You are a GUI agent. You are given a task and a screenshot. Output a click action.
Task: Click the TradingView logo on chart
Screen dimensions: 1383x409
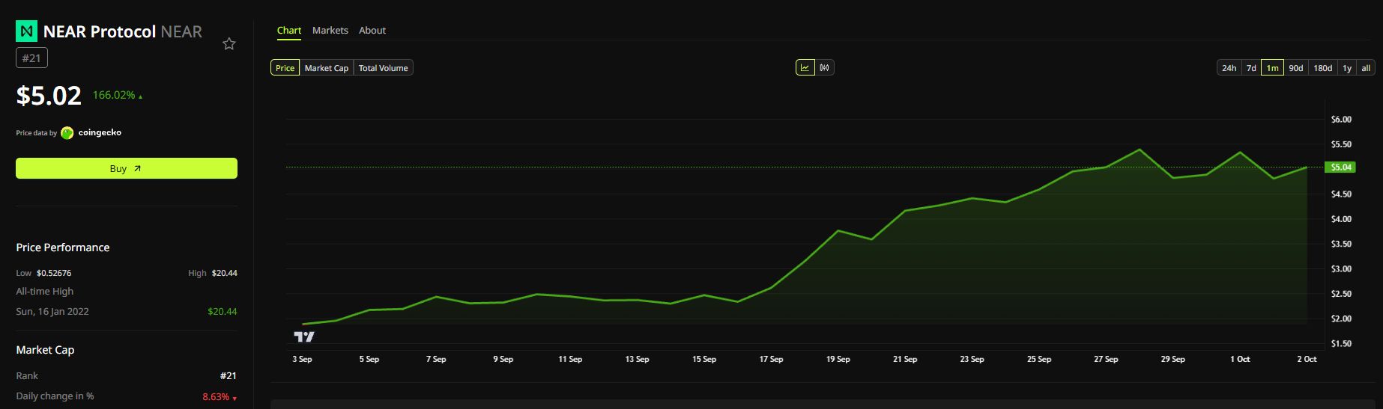pos(304,336)
